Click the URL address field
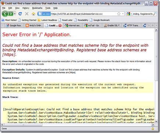The height and width of the screenshot is (133, 160). (84, 14)
